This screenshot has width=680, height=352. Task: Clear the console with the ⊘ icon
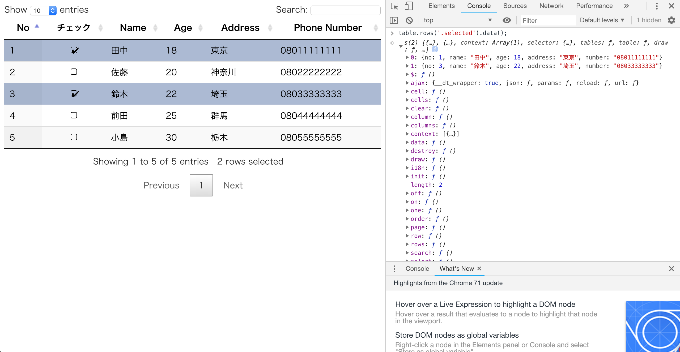tap(409, 20)
